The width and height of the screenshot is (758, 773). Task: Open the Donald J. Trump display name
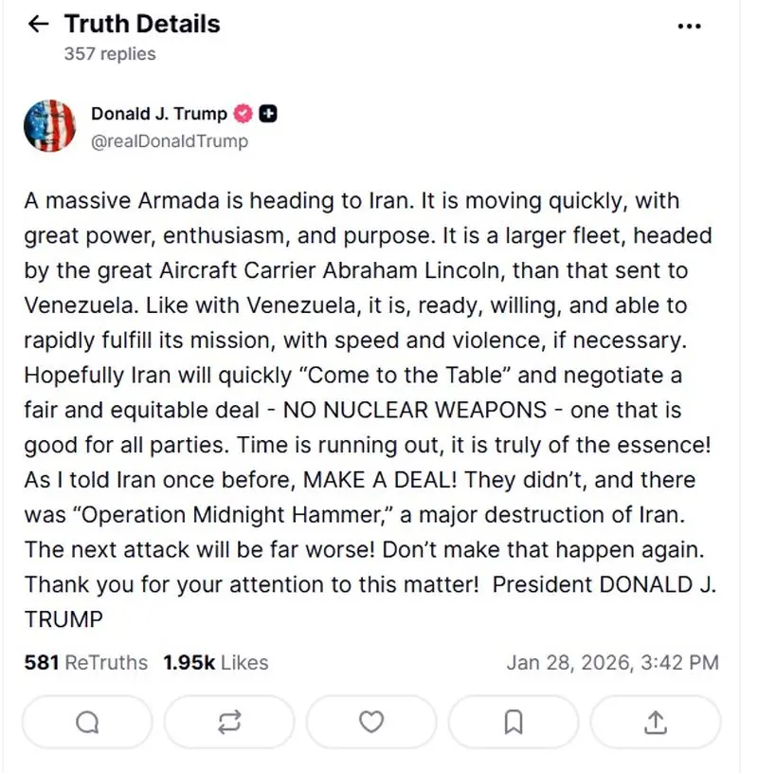click(159, 114)
